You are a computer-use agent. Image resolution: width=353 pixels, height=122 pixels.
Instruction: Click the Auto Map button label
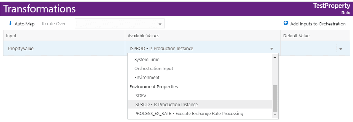point(25,24)
